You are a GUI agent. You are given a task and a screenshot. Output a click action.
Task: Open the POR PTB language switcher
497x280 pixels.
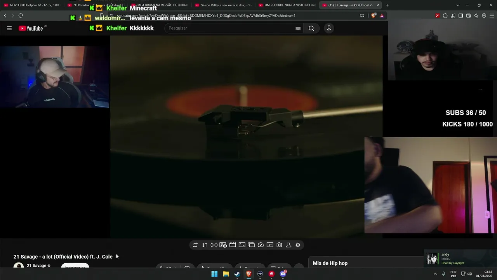[x=454, y=274]
